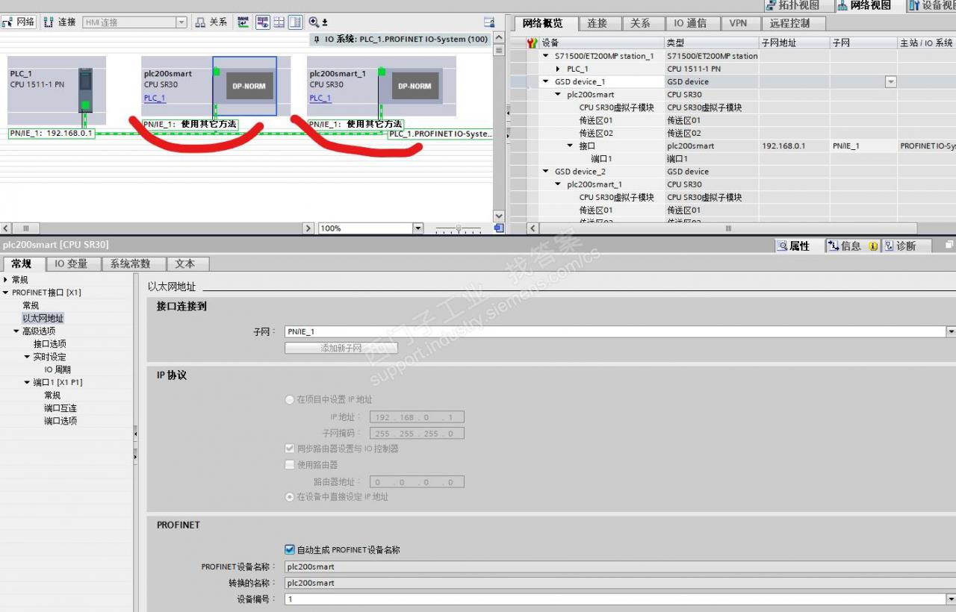The width and height of the screenshot is (956, 612).
Task: Click the PLC_1 link under plc200smart_1
Action: [x=320, y=98]
